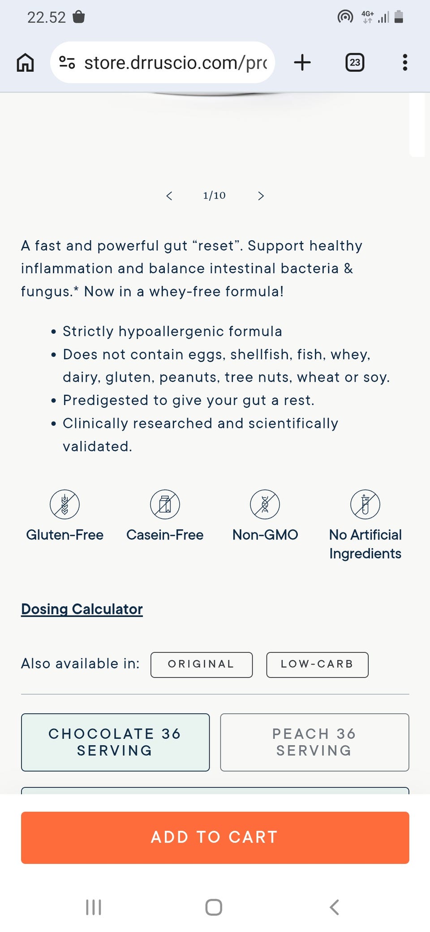Show previous product image with left chevron
Image resolution: width=430 pixels, height=932 pixels.
coord(169,196)
